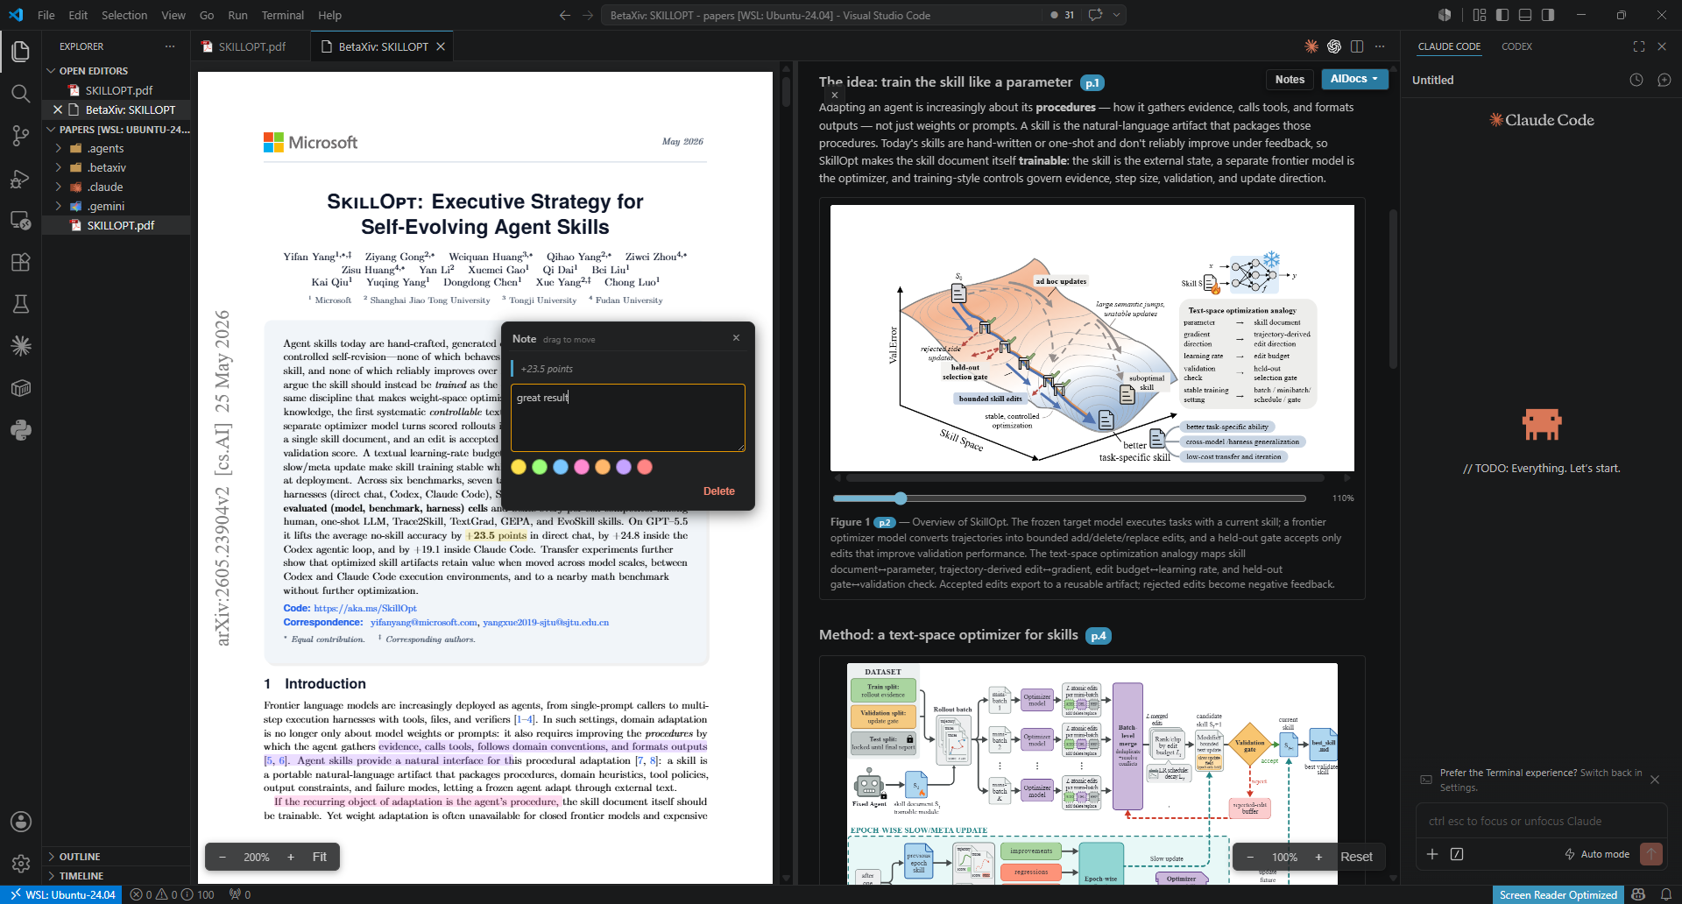This screenshot has width=1682, height=904.
Task: Adjust the figure zoom slider at 110%
Action: click(x=901, y=498)
